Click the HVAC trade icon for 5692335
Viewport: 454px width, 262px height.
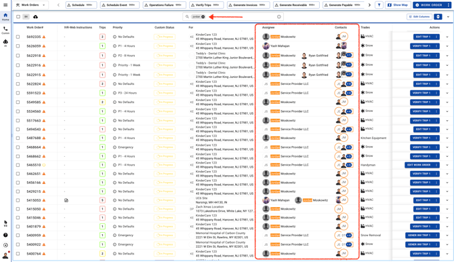(363, 36)
